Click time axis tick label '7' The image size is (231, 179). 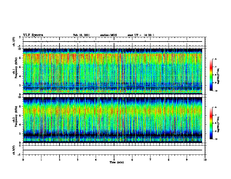[150, 160]
